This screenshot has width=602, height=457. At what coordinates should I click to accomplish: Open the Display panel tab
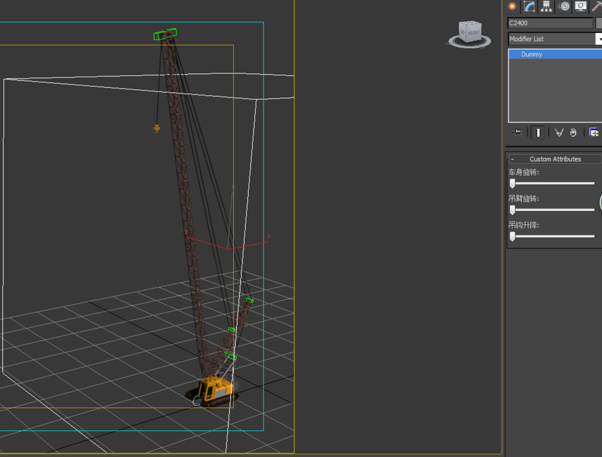[581, 6]
